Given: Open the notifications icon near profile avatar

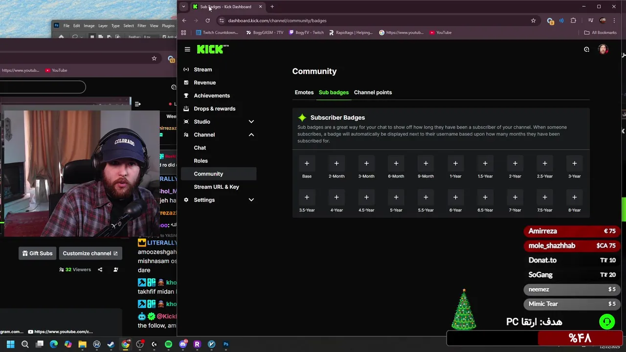Looking at the screenshot, I should [586, 49].
